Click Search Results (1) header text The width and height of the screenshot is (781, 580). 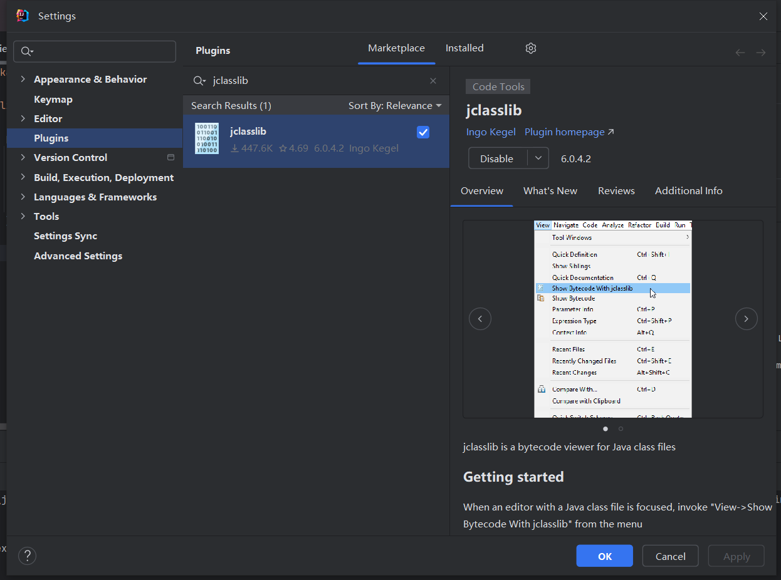[231, 106]
